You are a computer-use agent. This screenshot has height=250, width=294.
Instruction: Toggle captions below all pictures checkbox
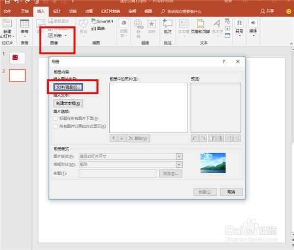point(55,118)
